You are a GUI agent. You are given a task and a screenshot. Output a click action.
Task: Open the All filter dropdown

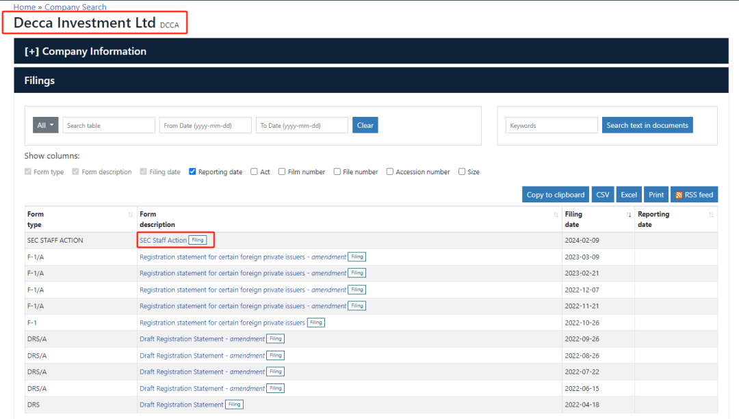[45, 125]
